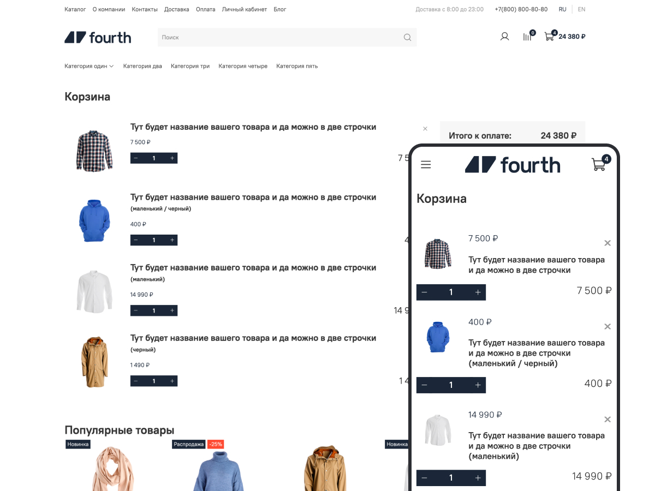The height and width of the screenshot is (491, 655).
Task: Call the +7(800) 800-80-80 phone link
Action: pyautogui.click(x=521, y=9)
